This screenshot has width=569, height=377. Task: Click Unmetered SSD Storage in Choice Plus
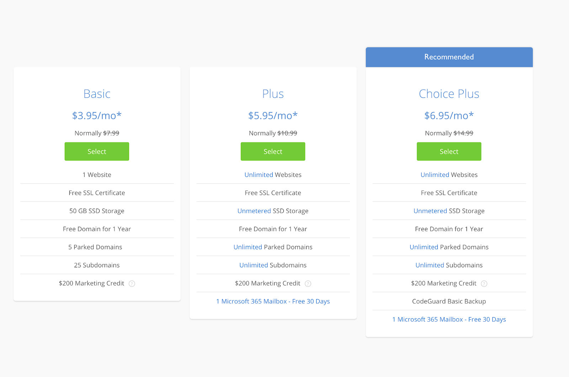click(430, 211)
